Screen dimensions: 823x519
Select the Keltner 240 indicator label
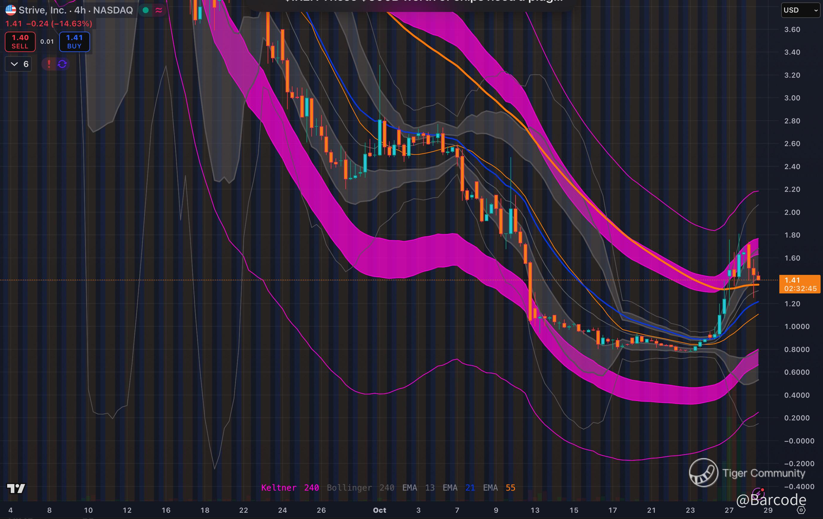(x=290, y=488)
